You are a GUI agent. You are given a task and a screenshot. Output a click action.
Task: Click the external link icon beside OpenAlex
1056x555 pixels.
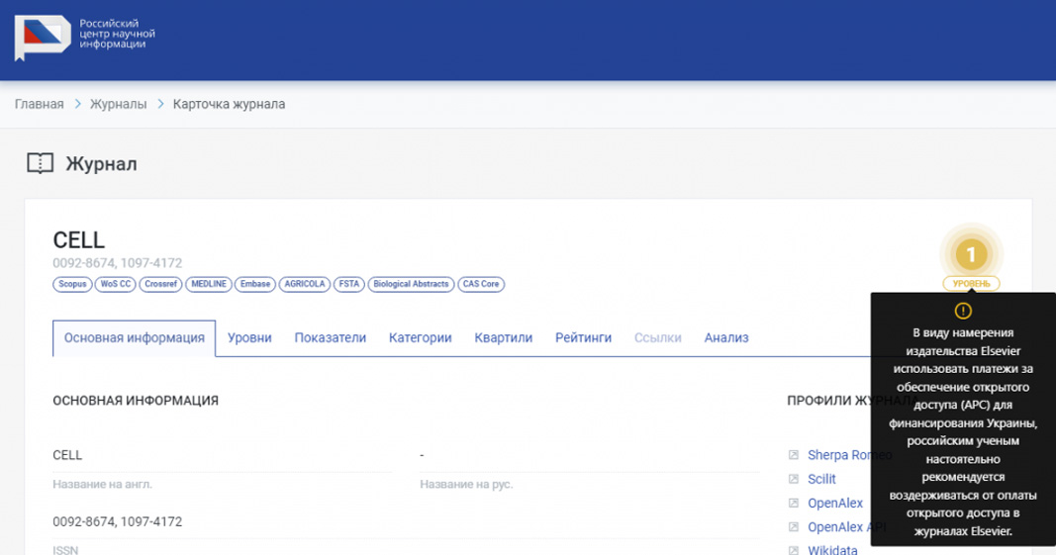coord(794,504)
